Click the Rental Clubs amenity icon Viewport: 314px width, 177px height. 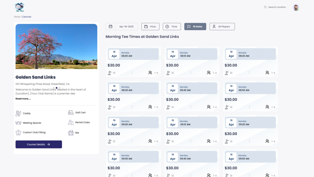coord(71,123)
